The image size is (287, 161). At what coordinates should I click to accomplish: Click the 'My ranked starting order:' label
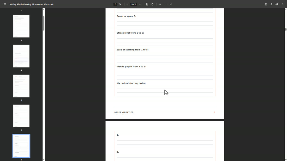[131, 83]
